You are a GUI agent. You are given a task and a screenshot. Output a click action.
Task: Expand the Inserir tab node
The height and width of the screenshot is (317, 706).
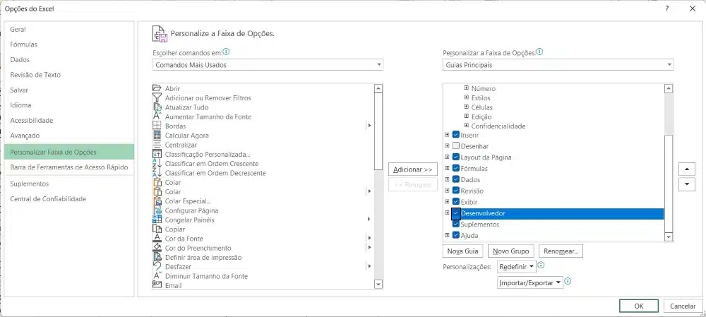[x=447, y=135]
